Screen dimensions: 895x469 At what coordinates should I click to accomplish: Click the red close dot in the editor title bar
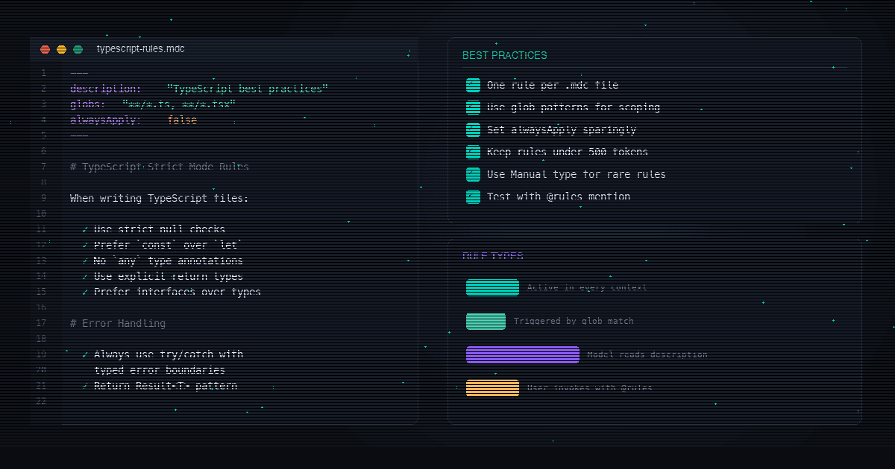click(45, 49)
